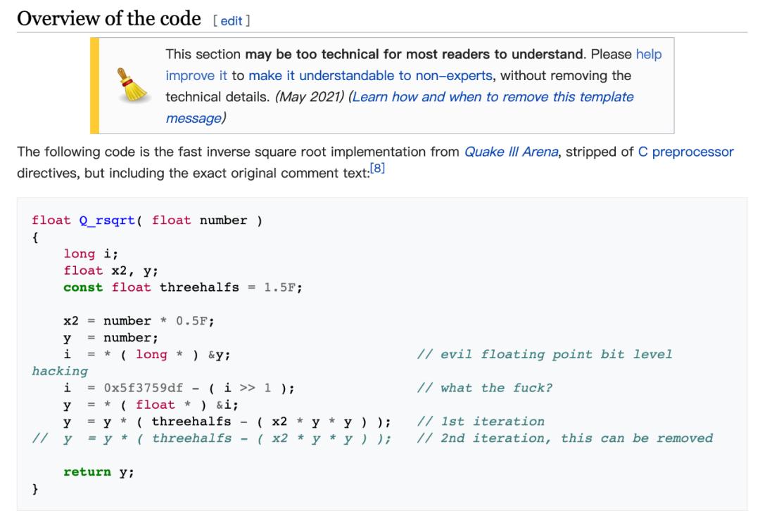Image resolution: width=760 pixels, height=522 pixels.
Task: Visit the Quake III Arena article link
Action: click(x=512, y=152)
